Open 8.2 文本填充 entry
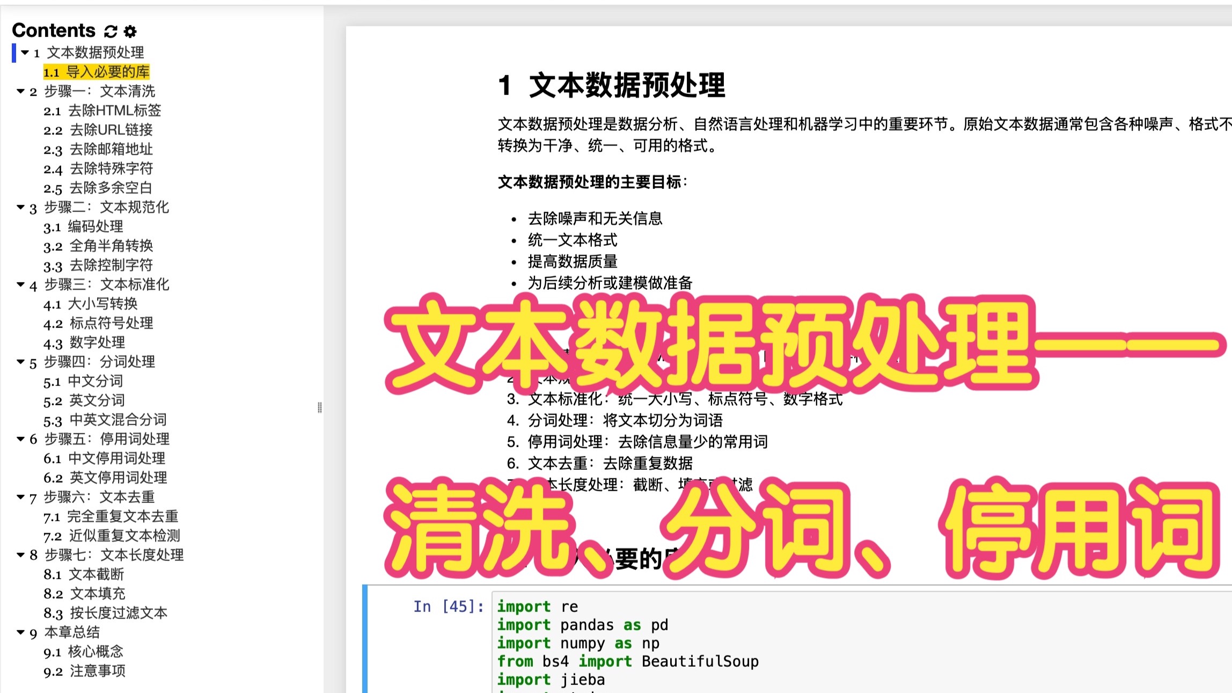The height and width of the screenshot is (693, 1232). click(84, 594)
